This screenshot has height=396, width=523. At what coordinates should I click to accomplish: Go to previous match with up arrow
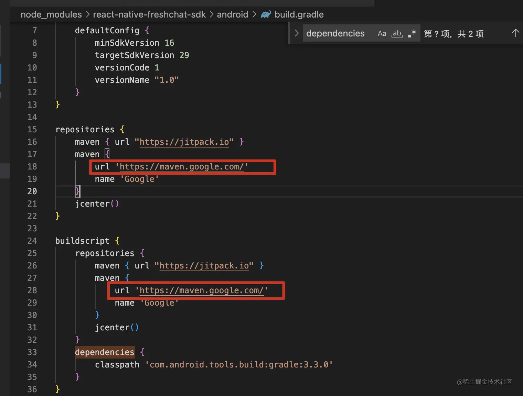[515, 33]
